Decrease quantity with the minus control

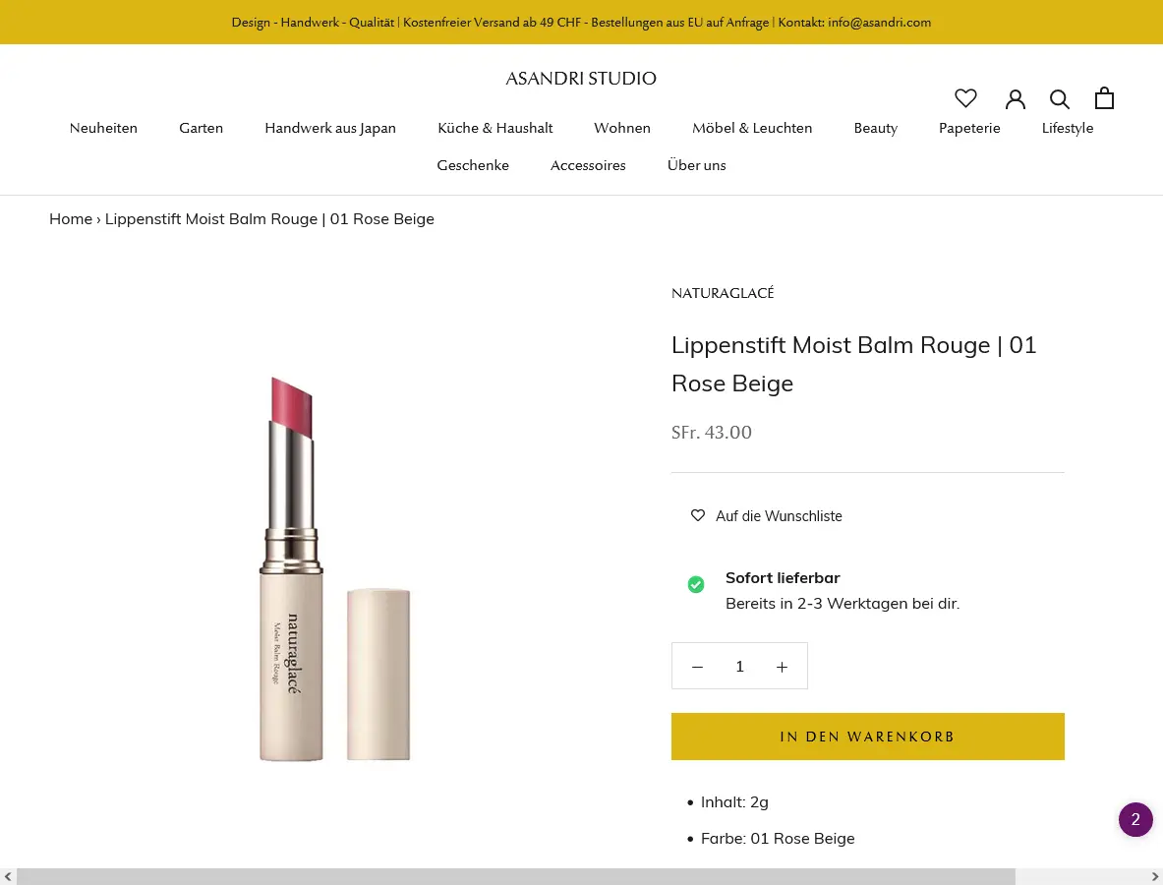click(697, 666)
